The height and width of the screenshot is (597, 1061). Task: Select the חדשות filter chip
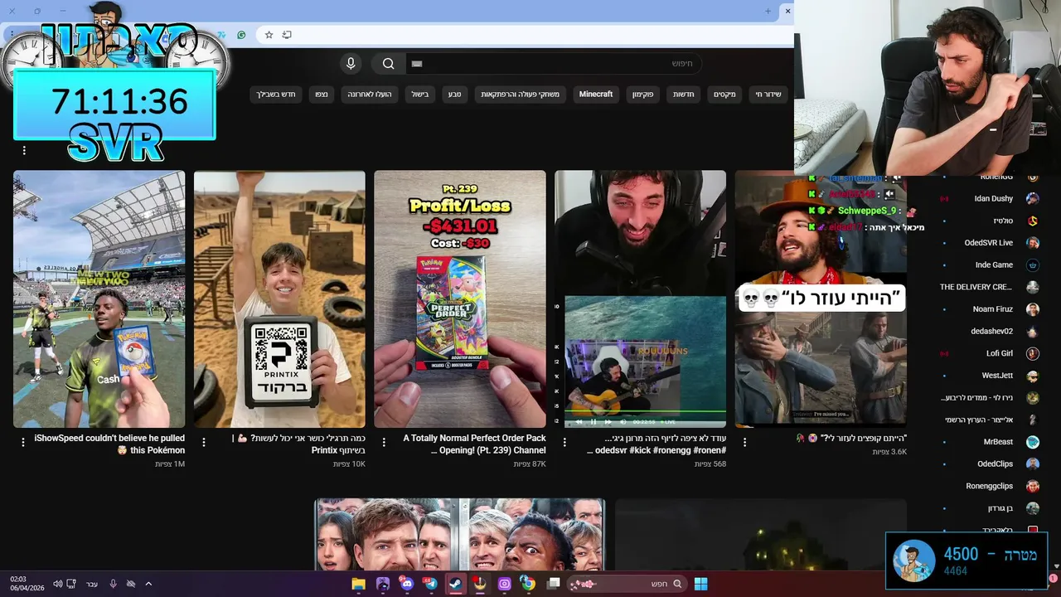[684, 95]
